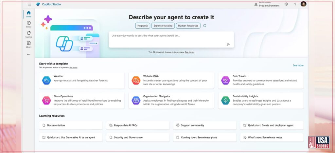Open the user profile avatar
The height and width of the screenshot is (153, 335).
pyautogui.click(x=303, y=4)
